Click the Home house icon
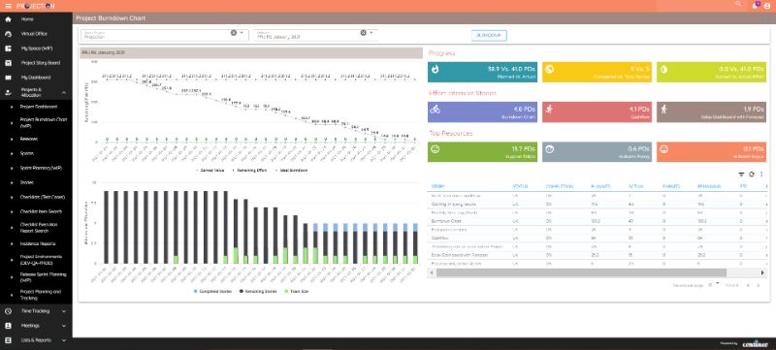The image size is (776, 350). pos(8,19)
